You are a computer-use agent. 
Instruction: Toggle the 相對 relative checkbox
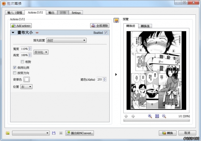click(x=22, y=62)
